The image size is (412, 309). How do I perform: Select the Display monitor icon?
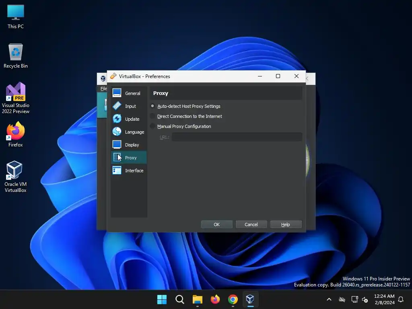click(x=117, y=144)
